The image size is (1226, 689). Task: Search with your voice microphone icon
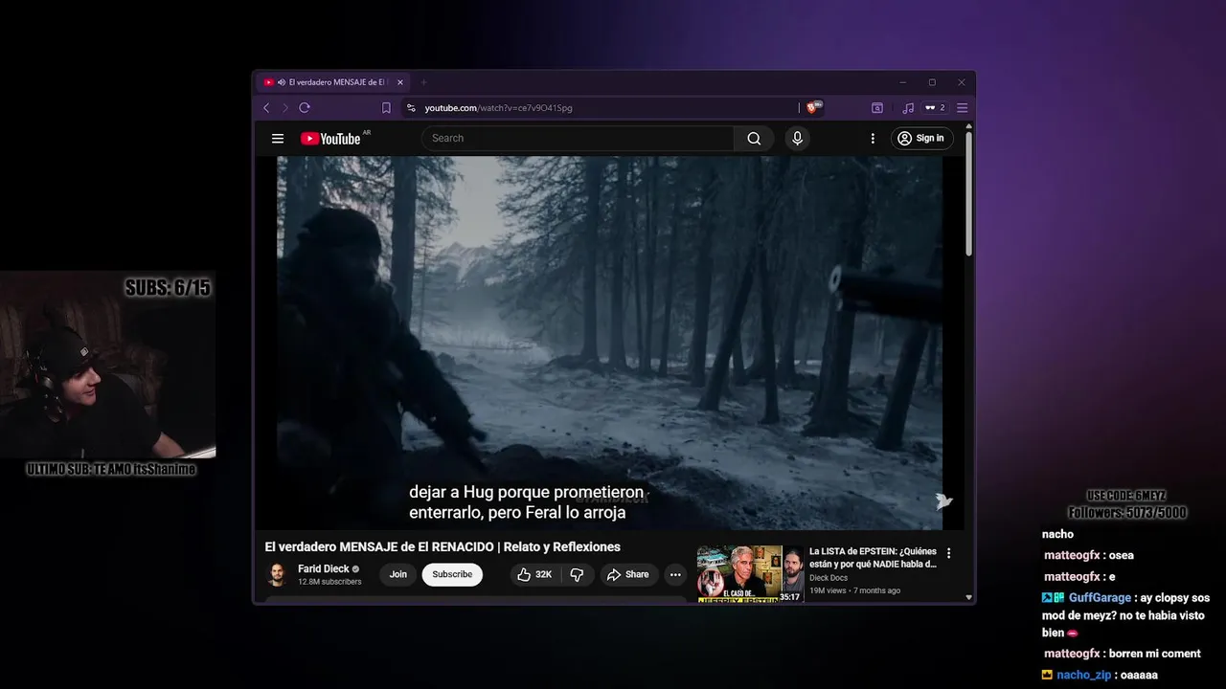tap(797, 139)
